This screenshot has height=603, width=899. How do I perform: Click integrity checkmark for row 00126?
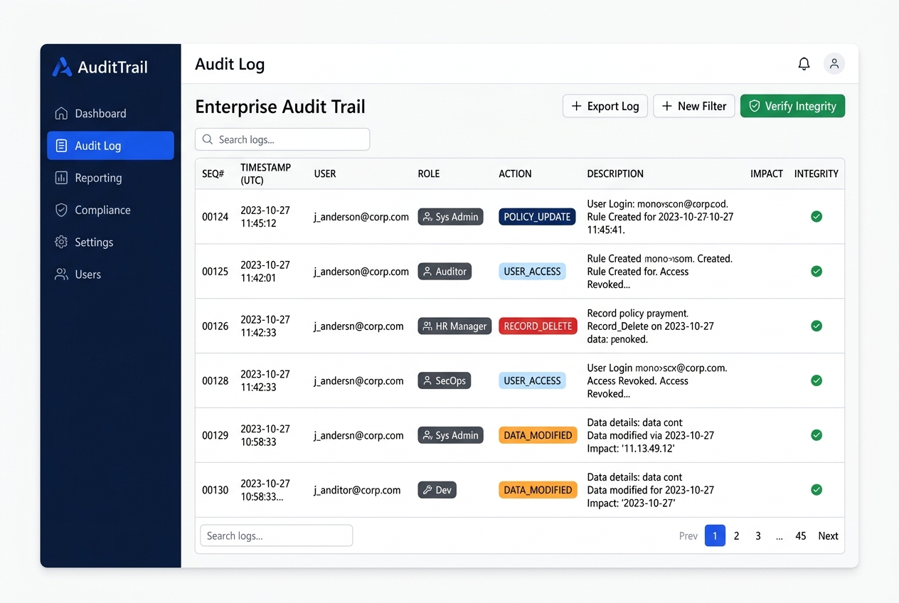816,326
